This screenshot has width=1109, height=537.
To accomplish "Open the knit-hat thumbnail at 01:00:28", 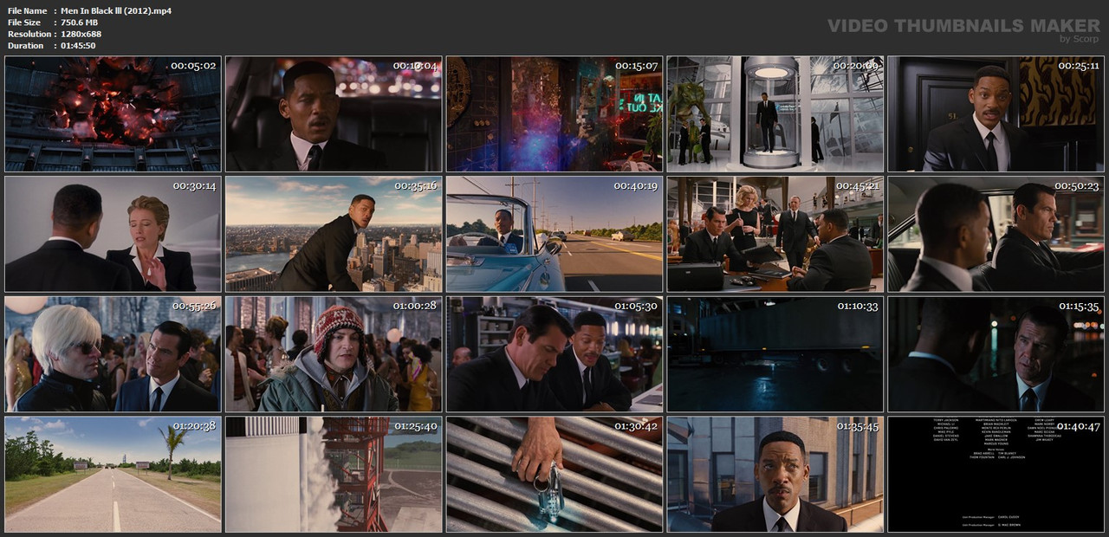I will 334,354.
